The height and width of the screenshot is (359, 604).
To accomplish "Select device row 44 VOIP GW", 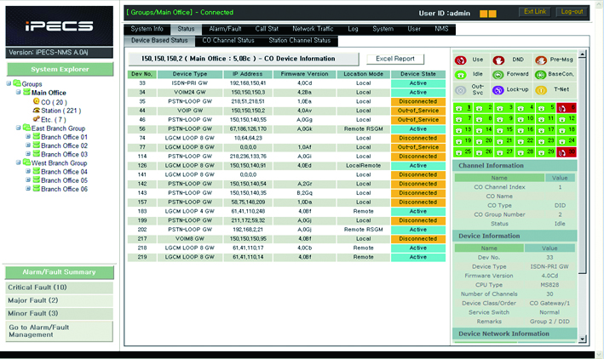I will click(x=286, y=111).
